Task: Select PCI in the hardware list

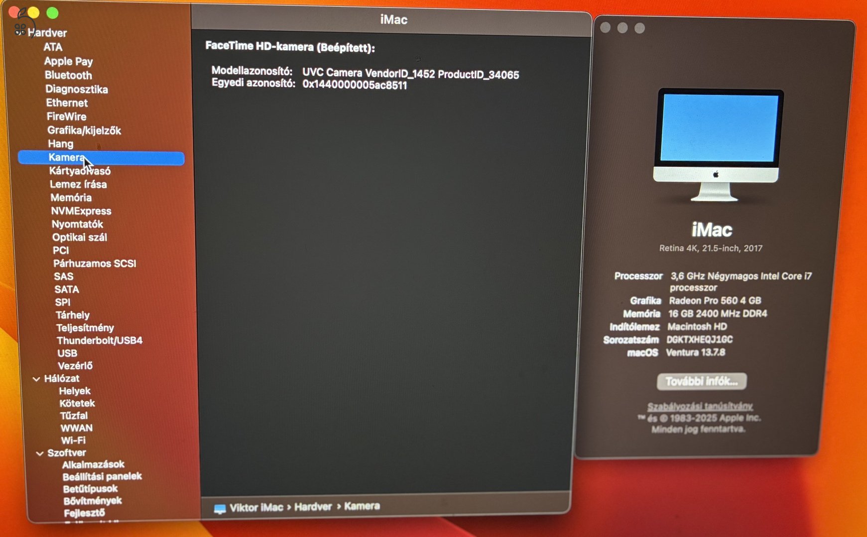Action: [x=61, y=250]
